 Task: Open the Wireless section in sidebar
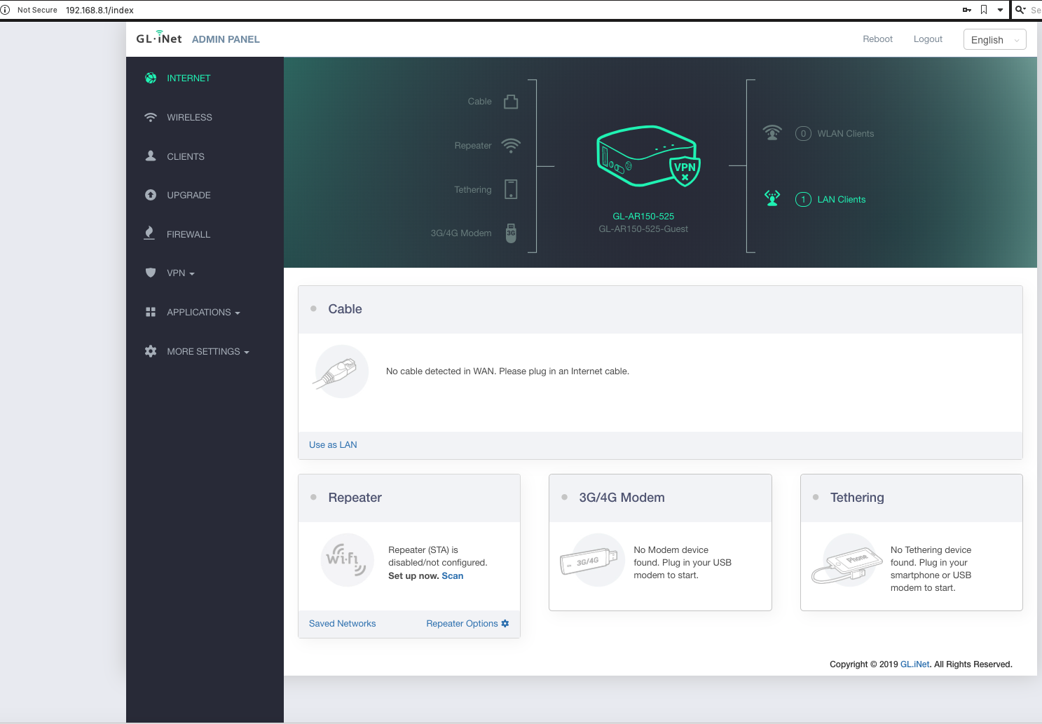point(188,118)
